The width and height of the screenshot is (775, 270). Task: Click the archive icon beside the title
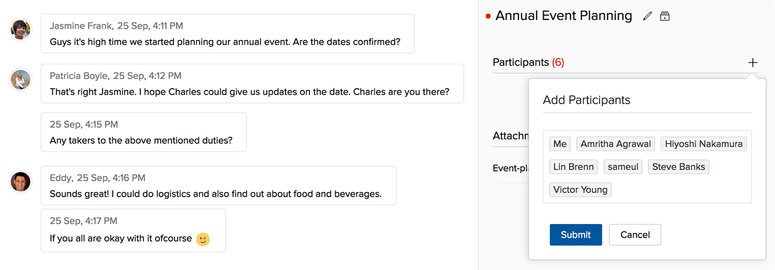pos(664,16)
